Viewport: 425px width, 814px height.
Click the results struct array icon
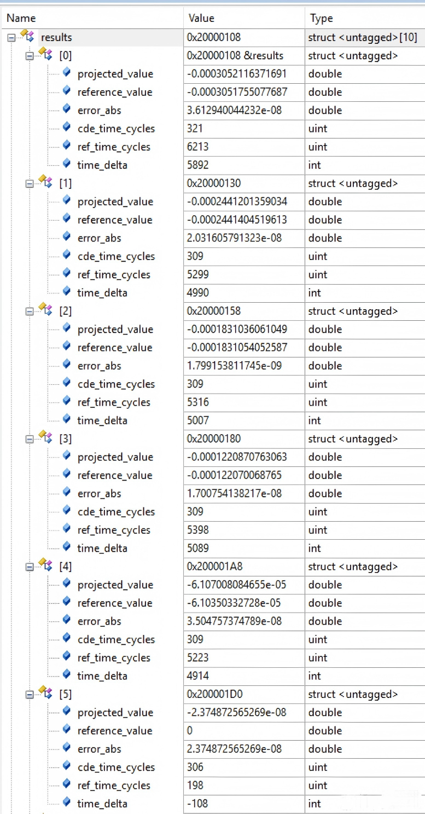[27, 37]
